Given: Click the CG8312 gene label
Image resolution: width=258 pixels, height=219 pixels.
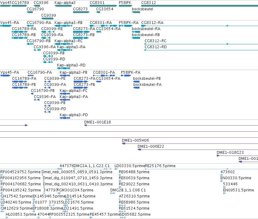Looking at the screenshot, I should tap(149, 3).
